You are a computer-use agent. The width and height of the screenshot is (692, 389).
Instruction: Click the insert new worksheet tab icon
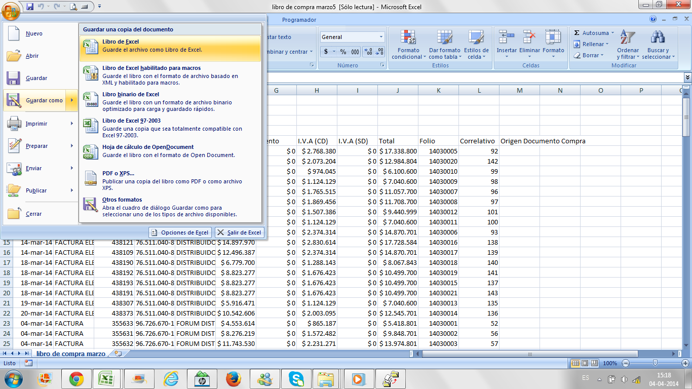[x=118, y=354]
